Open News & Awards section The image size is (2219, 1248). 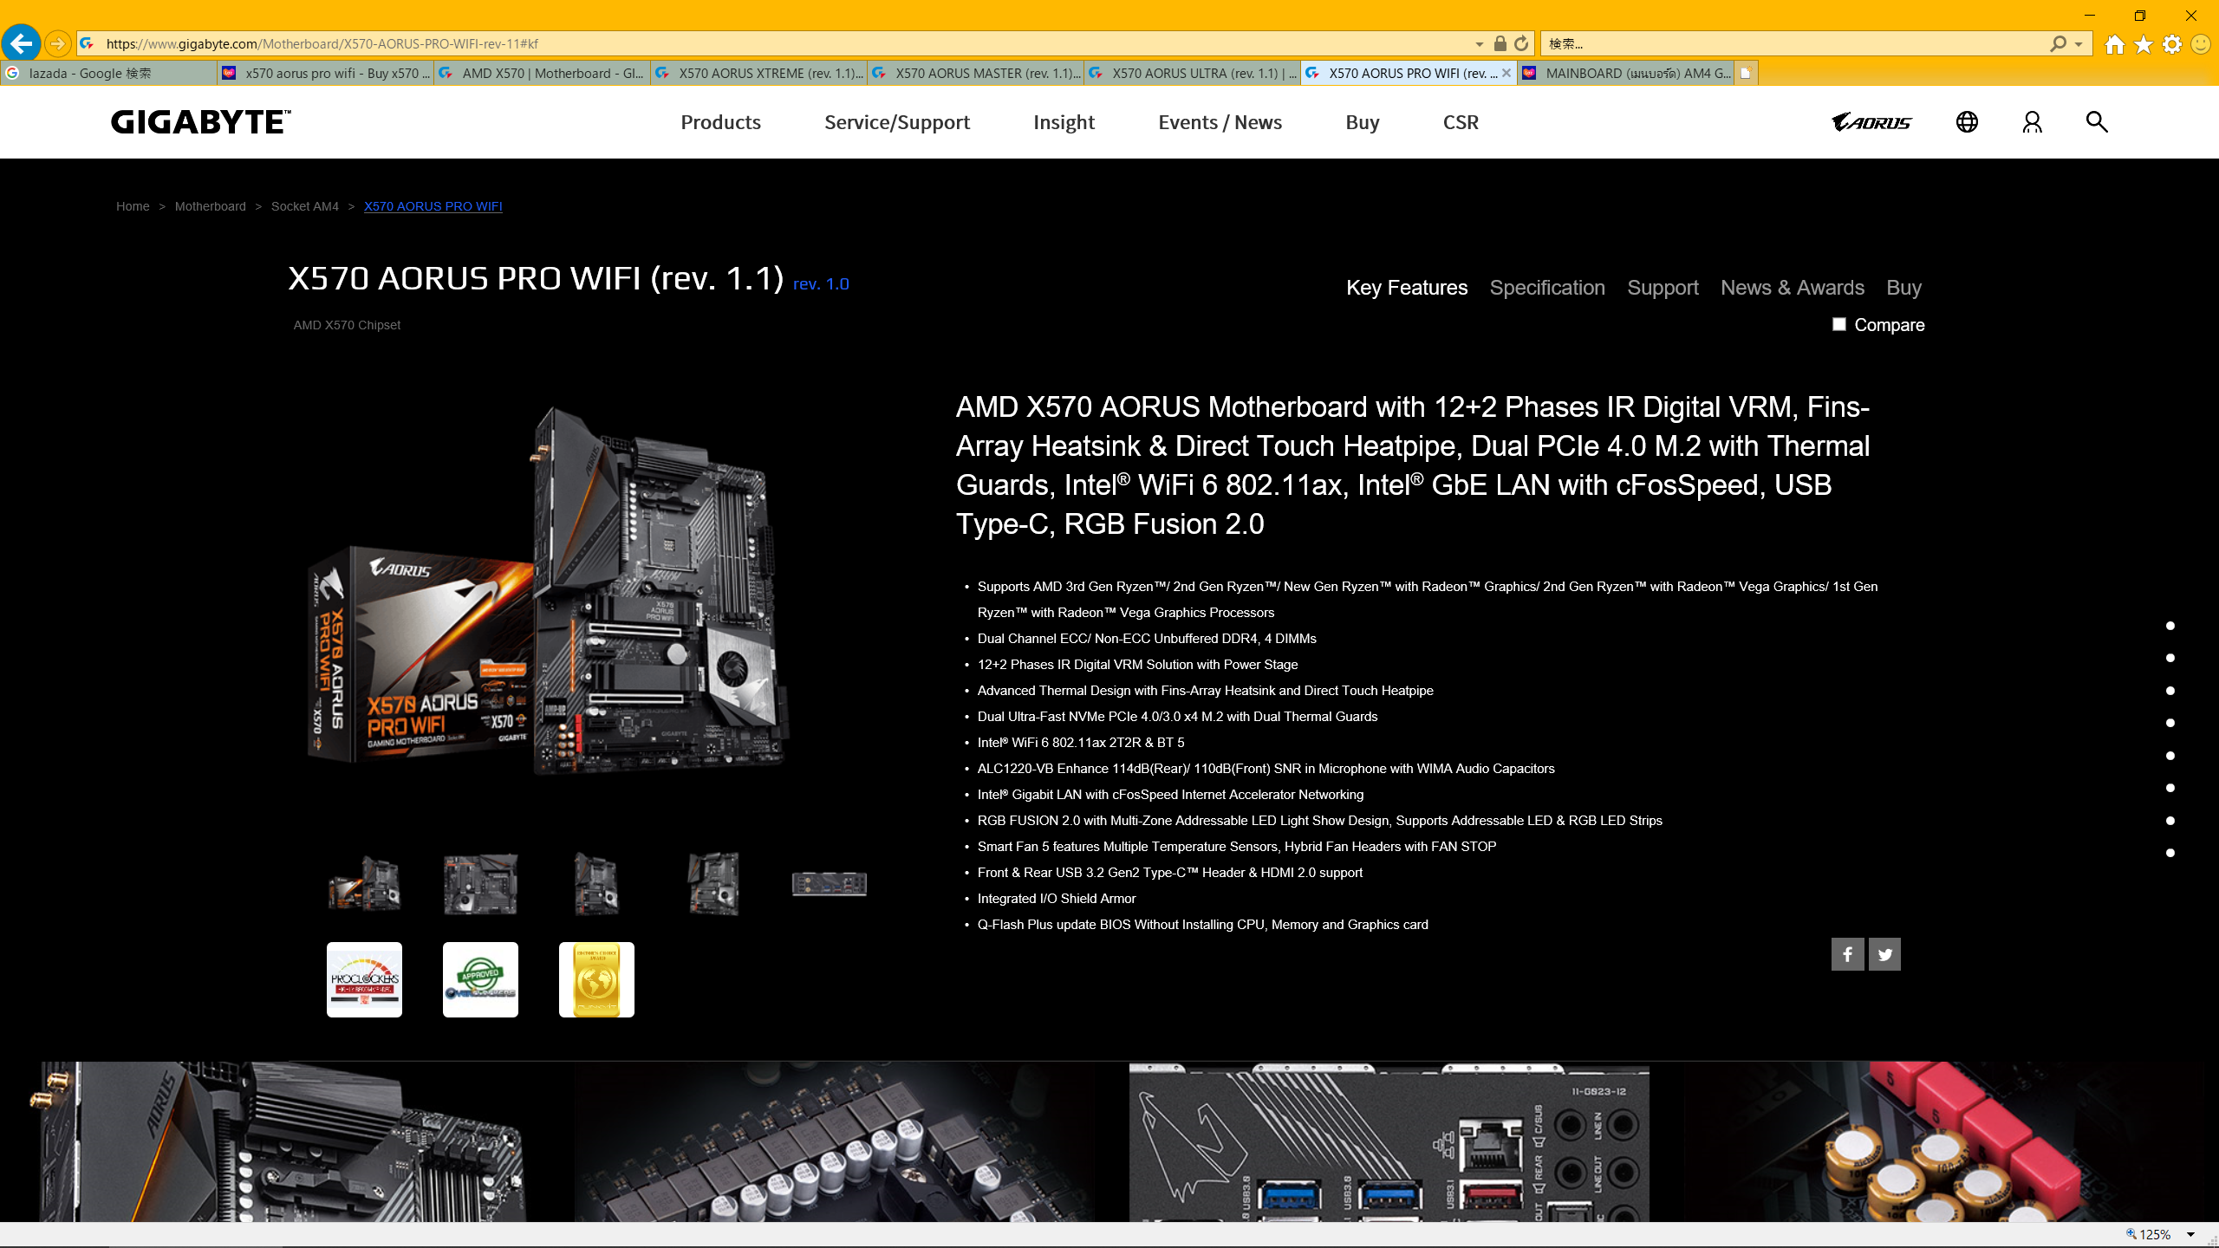click(1793, 288)
